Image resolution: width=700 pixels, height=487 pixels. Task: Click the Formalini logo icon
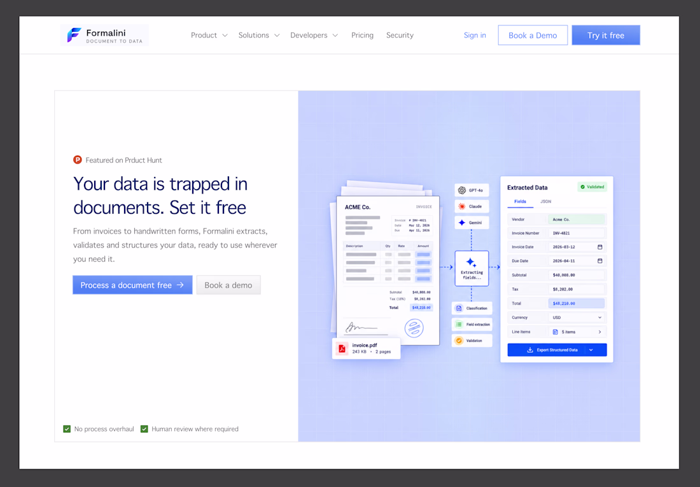click(x=74, y=35)
